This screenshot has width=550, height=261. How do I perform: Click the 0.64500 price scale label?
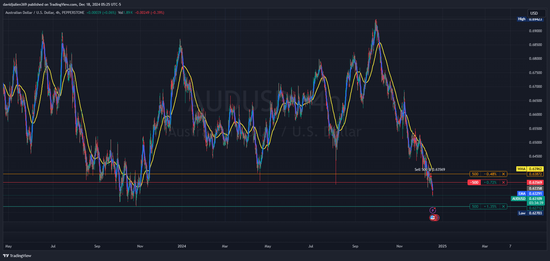[x=535, y=156]
